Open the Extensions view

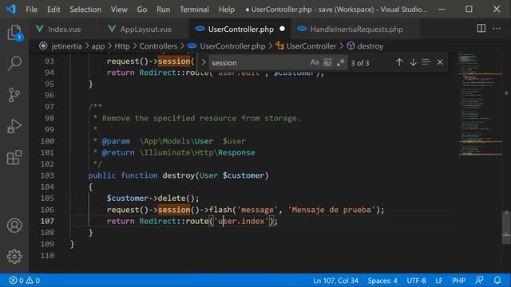click(x=14, y=158)
